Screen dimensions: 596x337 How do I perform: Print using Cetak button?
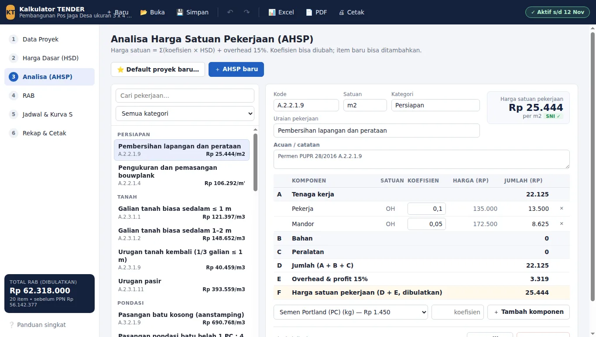point(352,12)
